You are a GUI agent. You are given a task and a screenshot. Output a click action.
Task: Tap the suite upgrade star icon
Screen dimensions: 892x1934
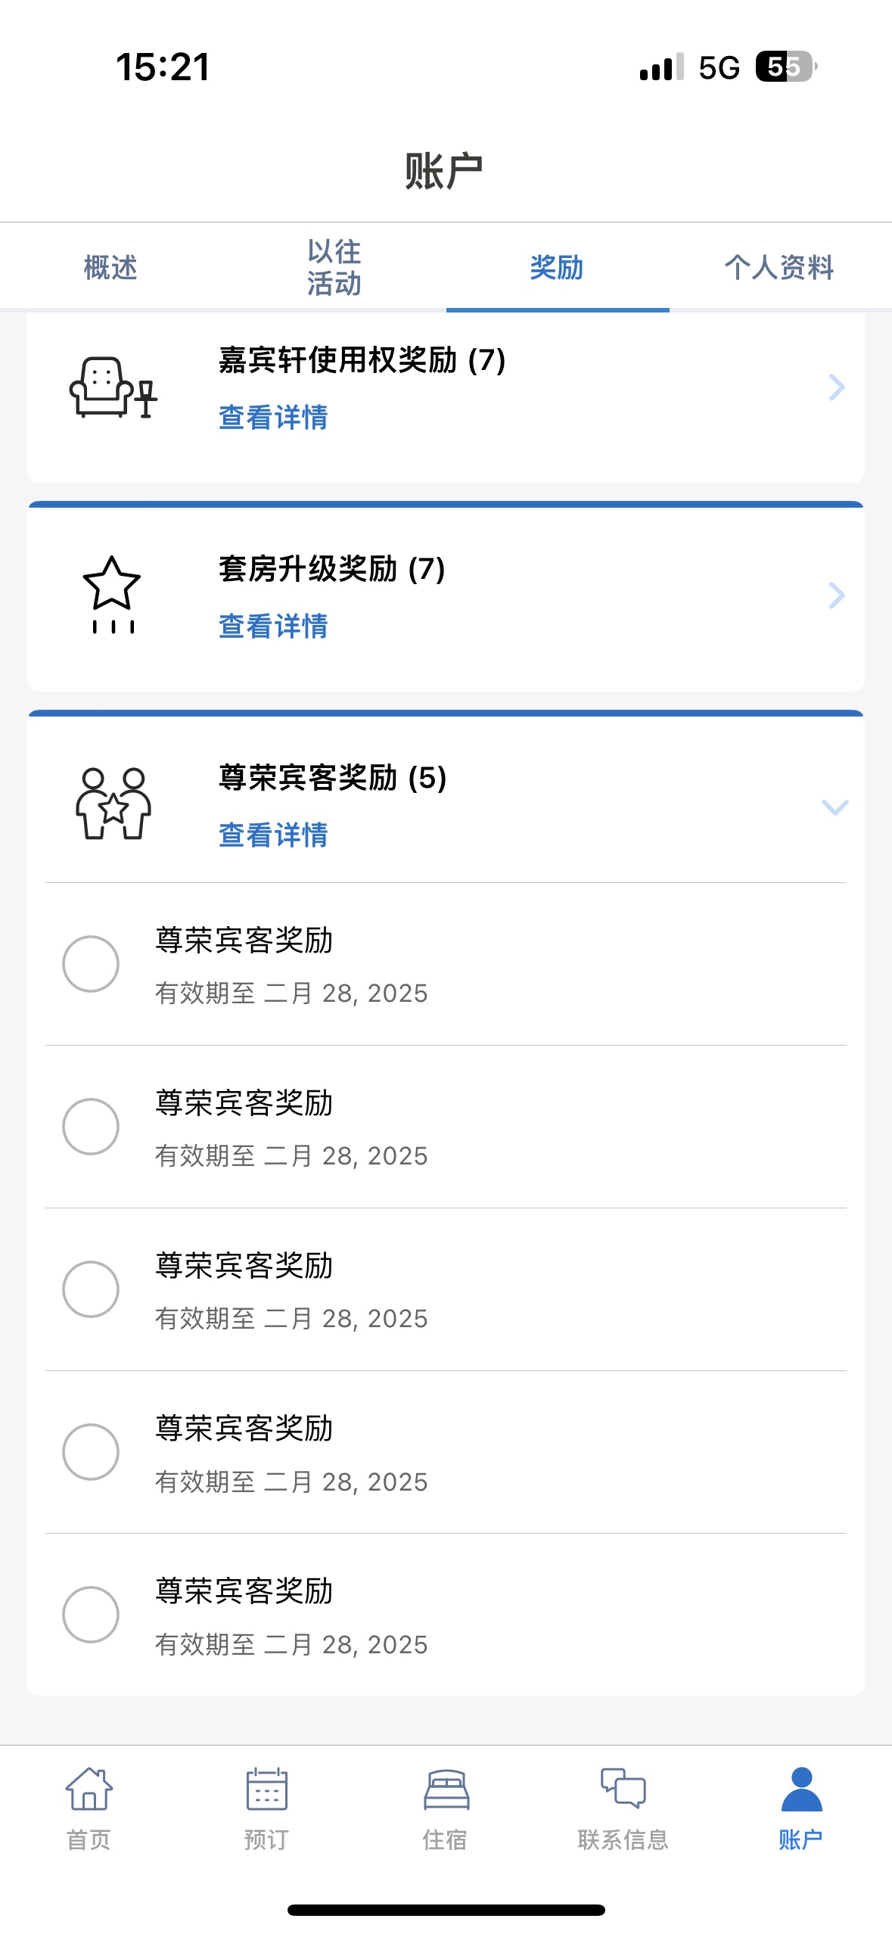tap(112, 595)
